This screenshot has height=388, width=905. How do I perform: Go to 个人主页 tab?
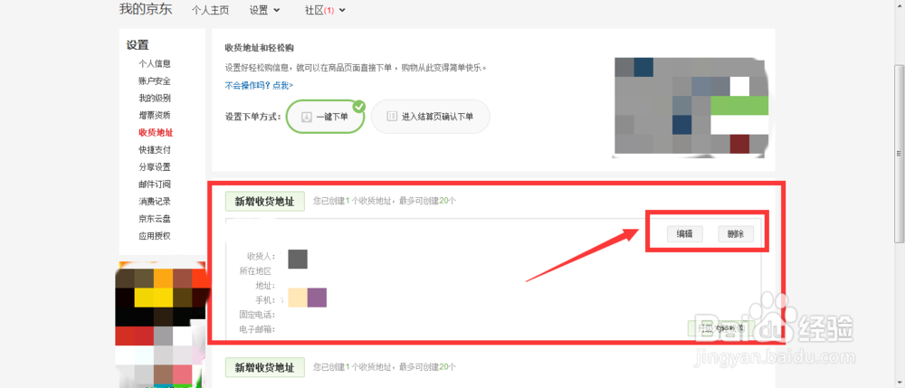[210, 10]
